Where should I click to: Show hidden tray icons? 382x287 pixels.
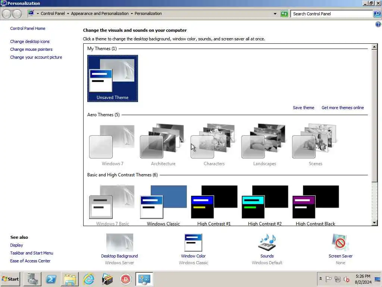pos(320,279)
